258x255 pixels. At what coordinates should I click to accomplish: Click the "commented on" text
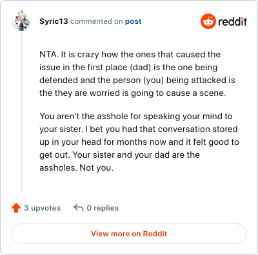click(x=97, y=21)
